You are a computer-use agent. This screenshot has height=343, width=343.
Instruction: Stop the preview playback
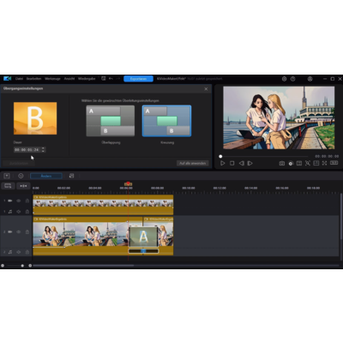pyautogui.click(x=232, y=163)
